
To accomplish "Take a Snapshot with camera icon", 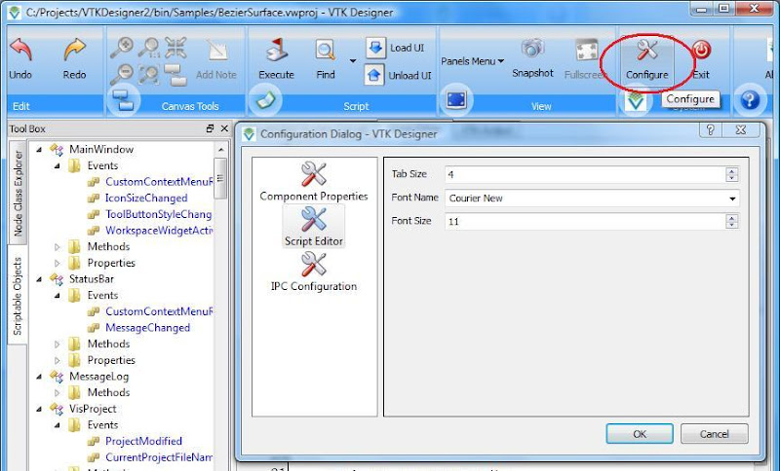I will coord(532,49).
